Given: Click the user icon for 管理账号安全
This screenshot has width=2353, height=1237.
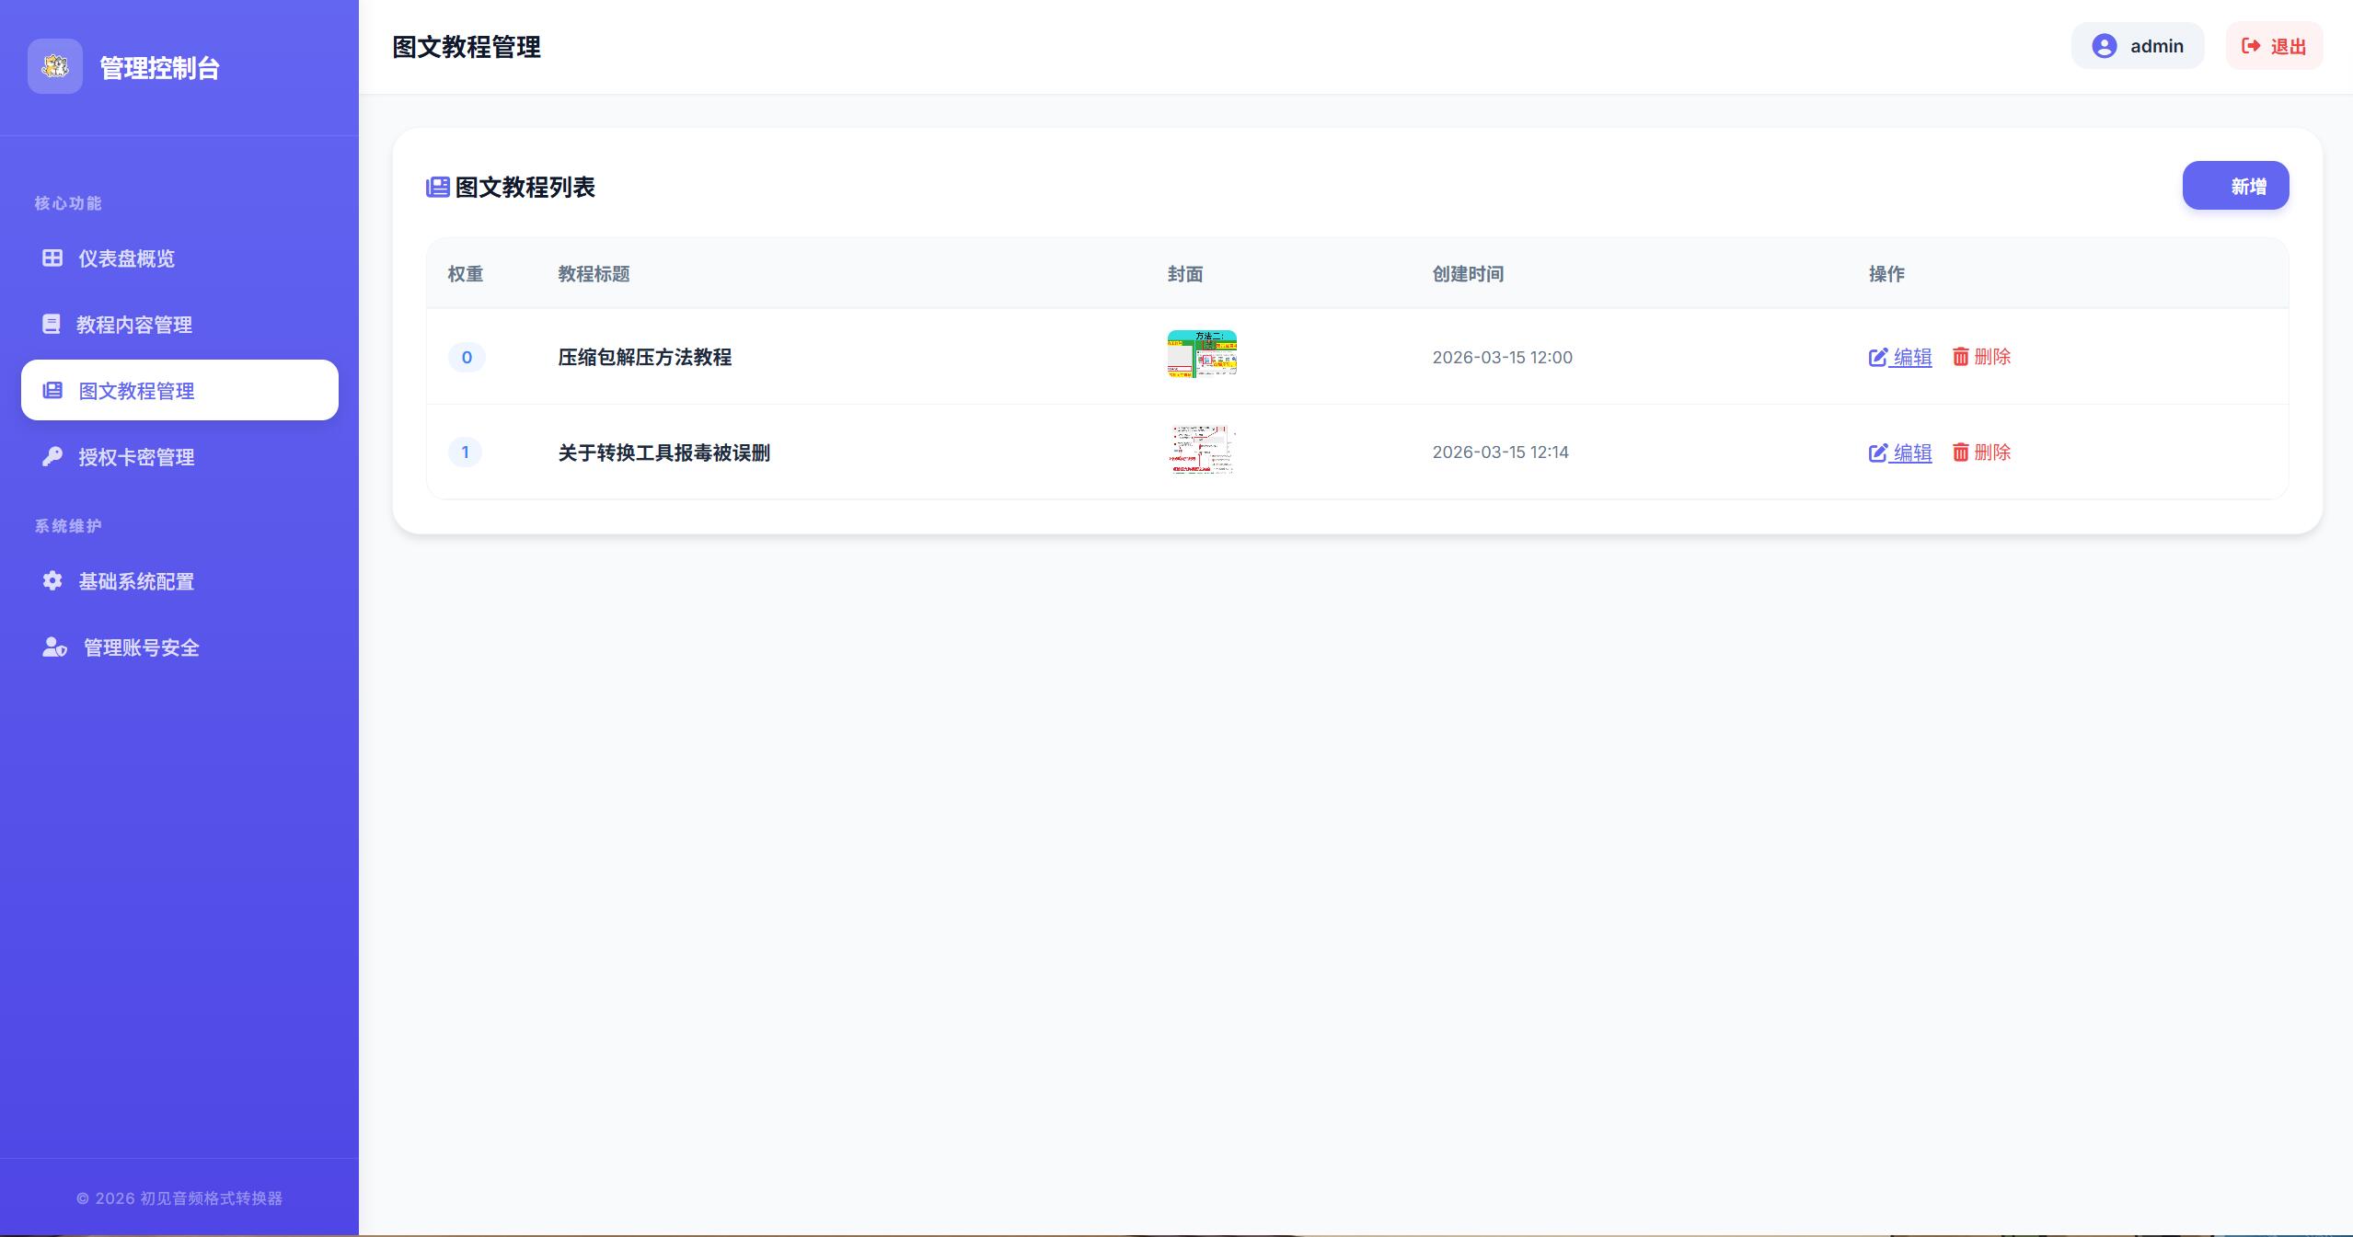Looking at the screenshot, I should click(52, 647).
